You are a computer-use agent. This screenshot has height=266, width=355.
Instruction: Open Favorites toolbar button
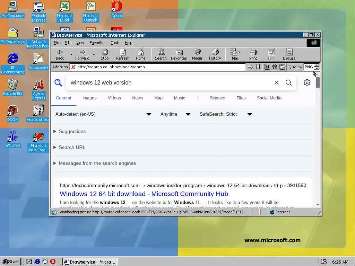(x=179, y=55)
